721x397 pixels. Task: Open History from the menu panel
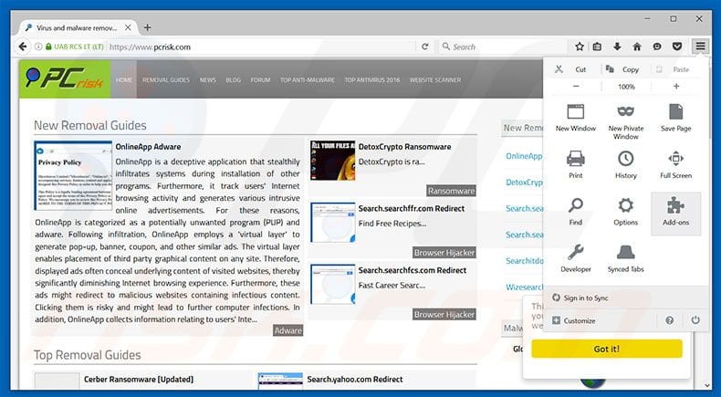(x=625, y=164)
